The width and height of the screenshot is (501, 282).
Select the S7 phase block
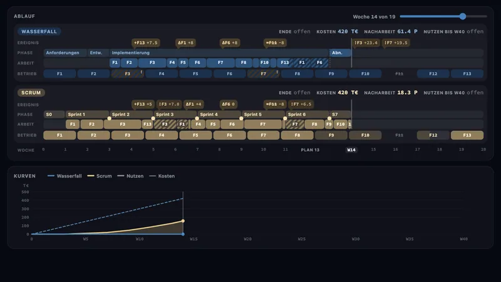point(340,115)
